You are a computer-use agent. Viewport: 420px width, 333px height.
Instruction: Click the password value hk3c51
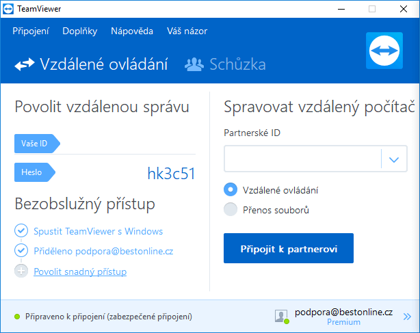click(x=171, y=174)
